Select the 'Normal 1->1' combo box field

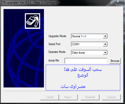click(x=89, y=36)
